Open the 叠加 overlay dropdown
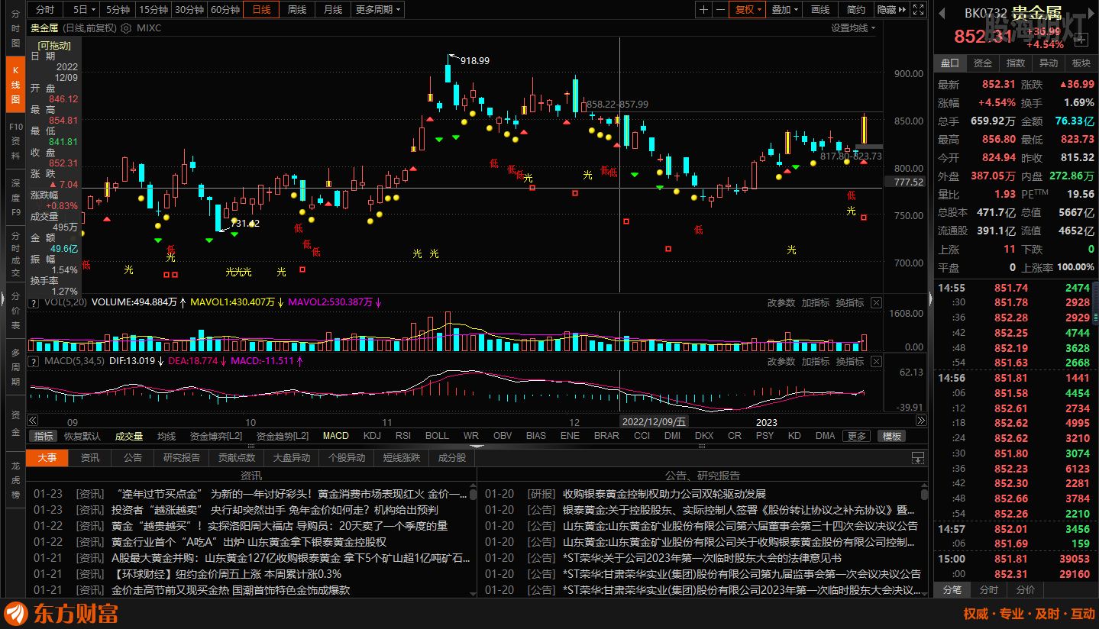 click(784, 9)
